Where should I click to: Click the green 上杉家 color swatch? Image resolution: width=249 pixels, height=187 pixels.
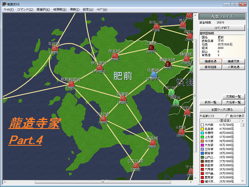202,137
